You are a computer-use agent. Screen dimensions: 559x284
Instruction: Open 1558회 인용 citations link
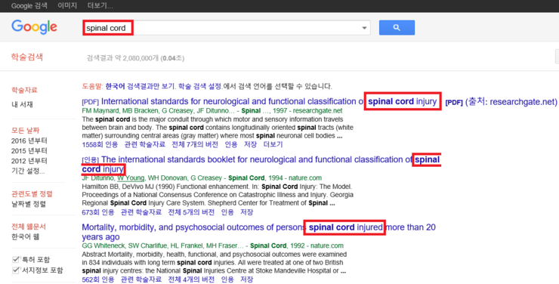click(x=100, y=144)
